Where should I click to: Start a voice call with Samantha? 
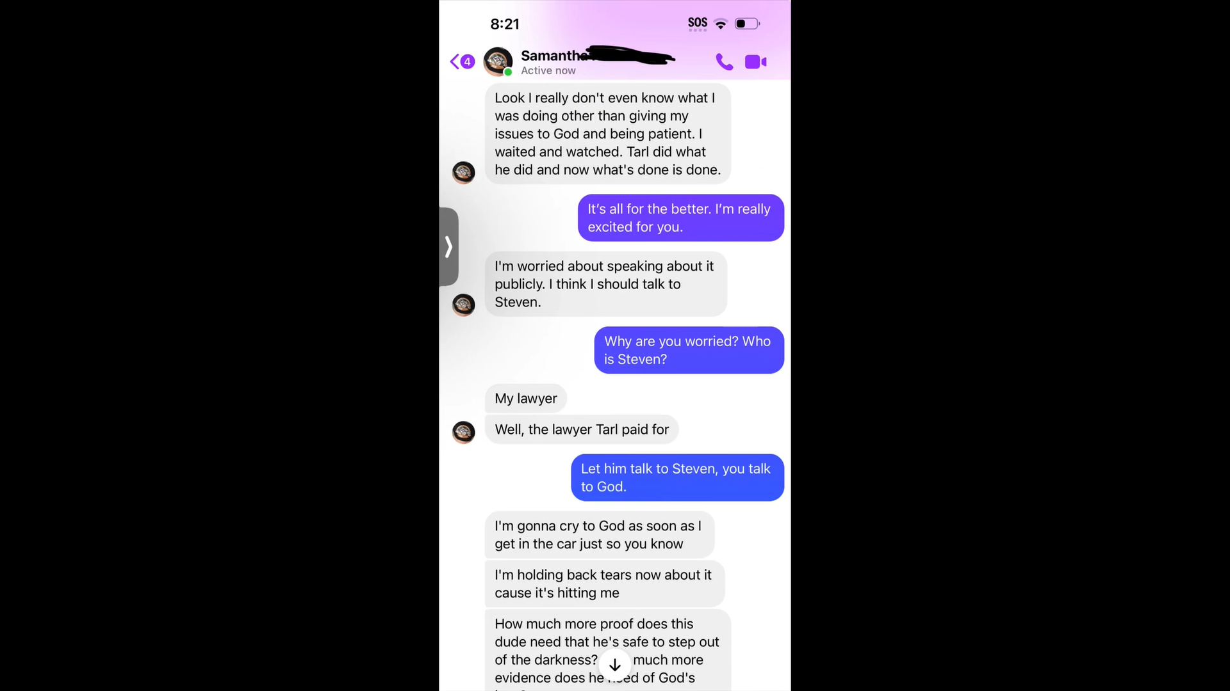coord(724,61)
